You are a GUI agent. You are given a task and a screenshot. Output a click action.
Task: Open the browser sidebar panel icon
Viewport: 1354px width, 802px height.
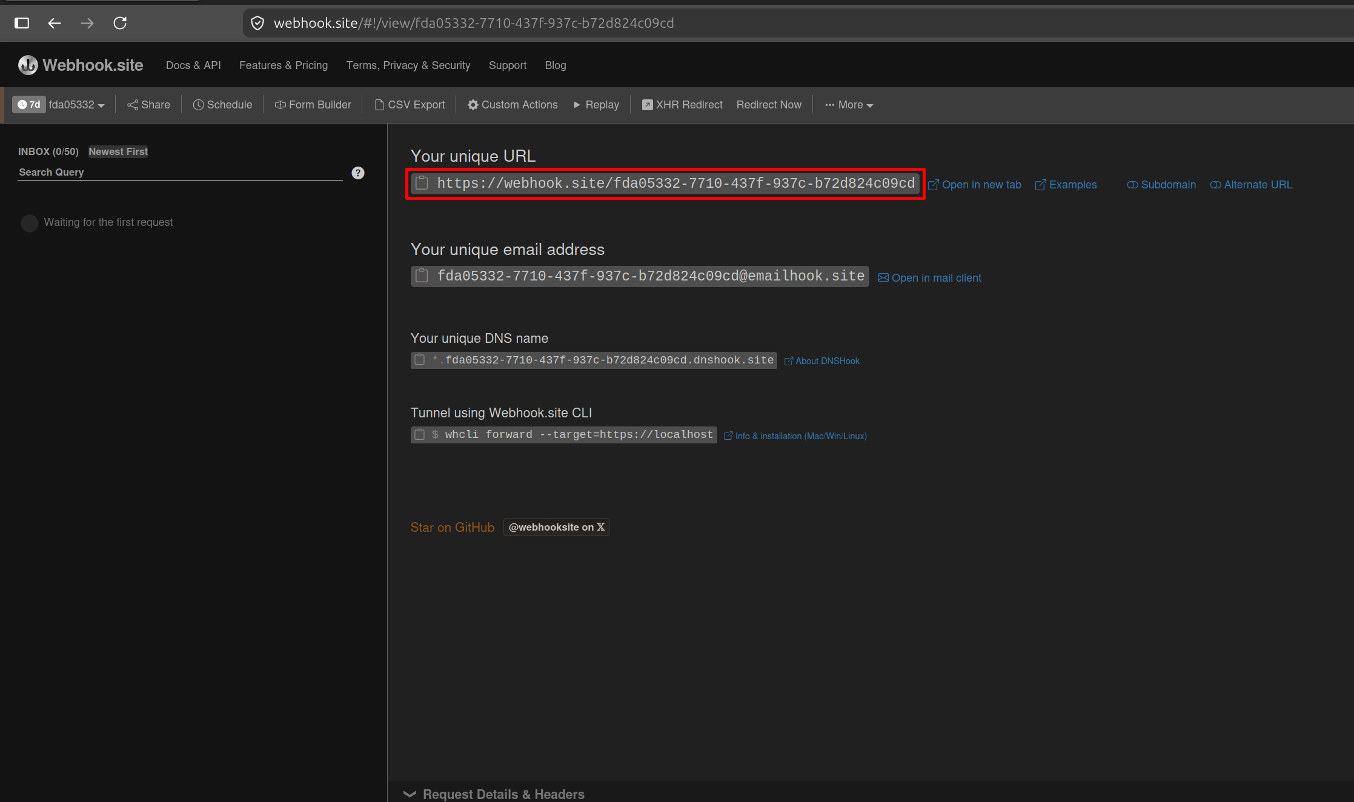pyautogui.click(x=22, y=23)
